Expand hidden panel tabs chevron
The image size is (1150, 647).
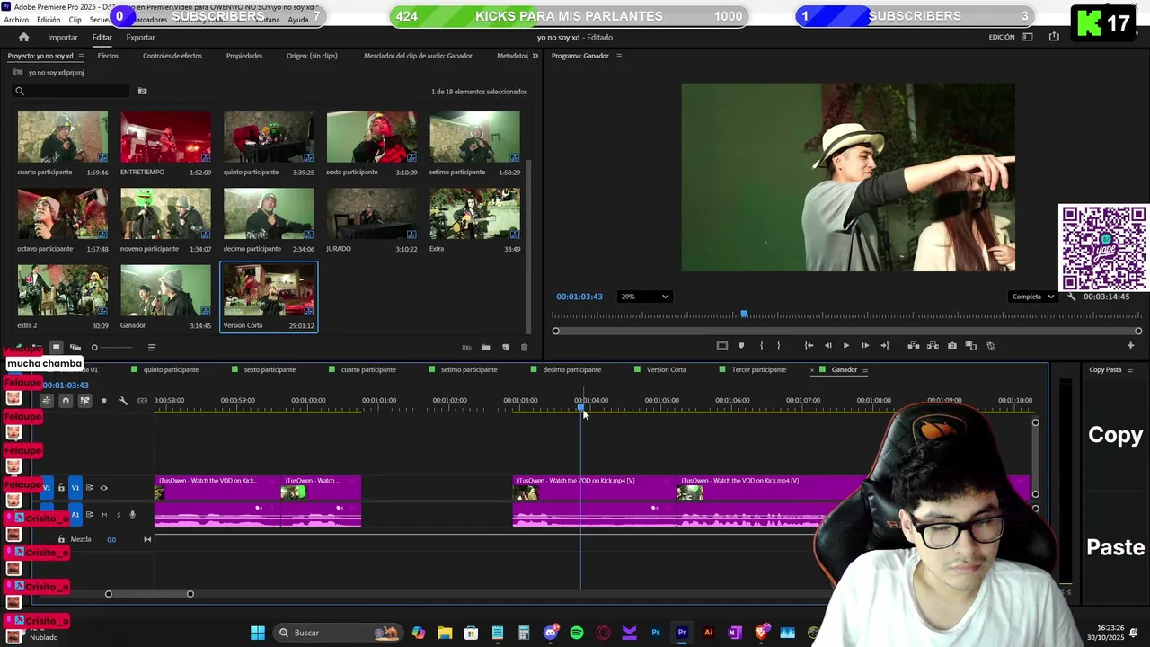click(x=535, y=56)
